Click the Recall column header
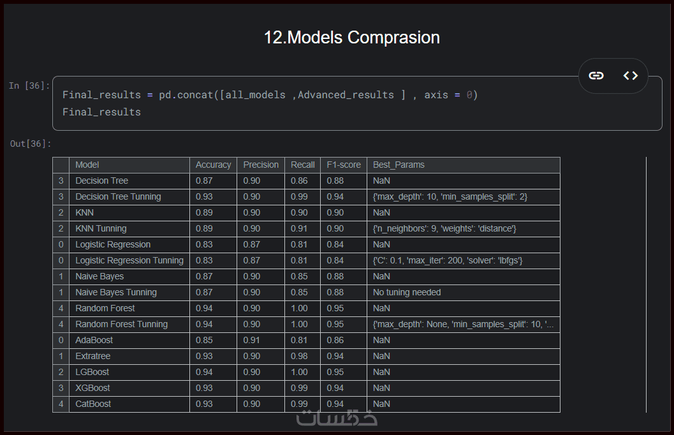 point(303,165)
